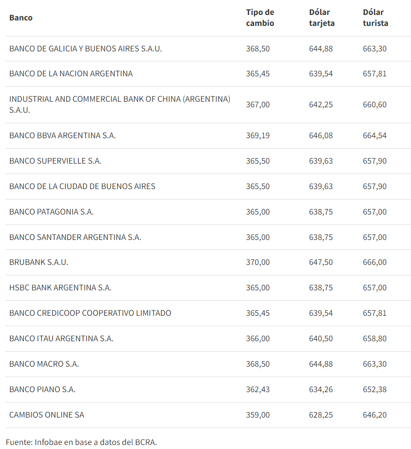Click Banco Piano dólar turista value 652,38

(x=375, y=390)
